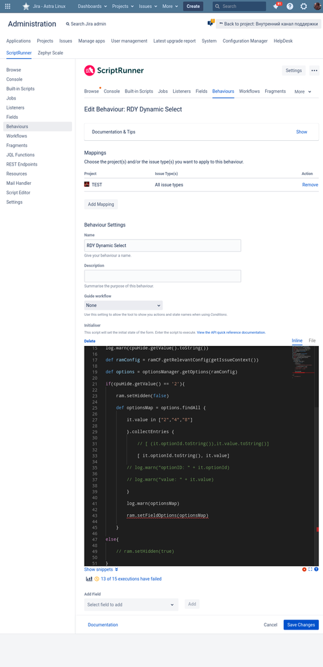Click the Description input field
Screen dimensions: 323x667
click(x=162, y=276)
